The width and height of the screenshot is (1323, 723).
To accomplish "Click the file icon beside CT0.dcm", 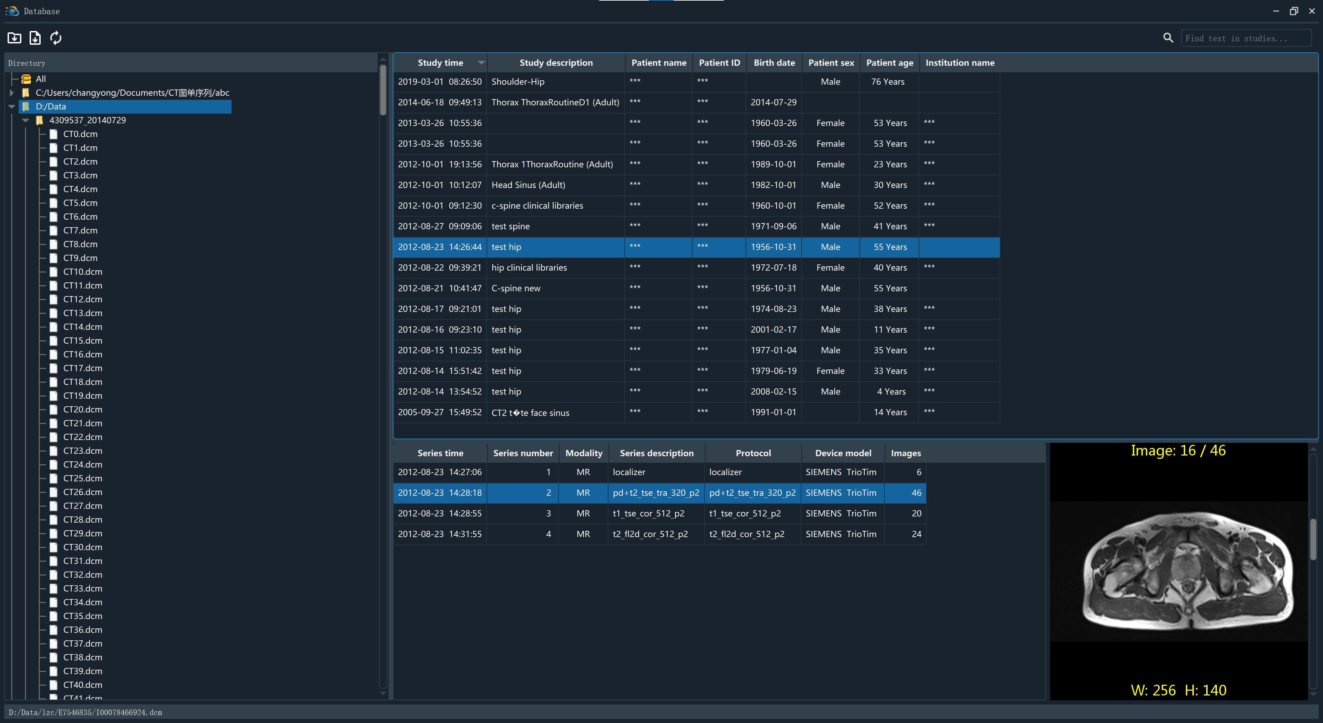I will coord(53,134).
